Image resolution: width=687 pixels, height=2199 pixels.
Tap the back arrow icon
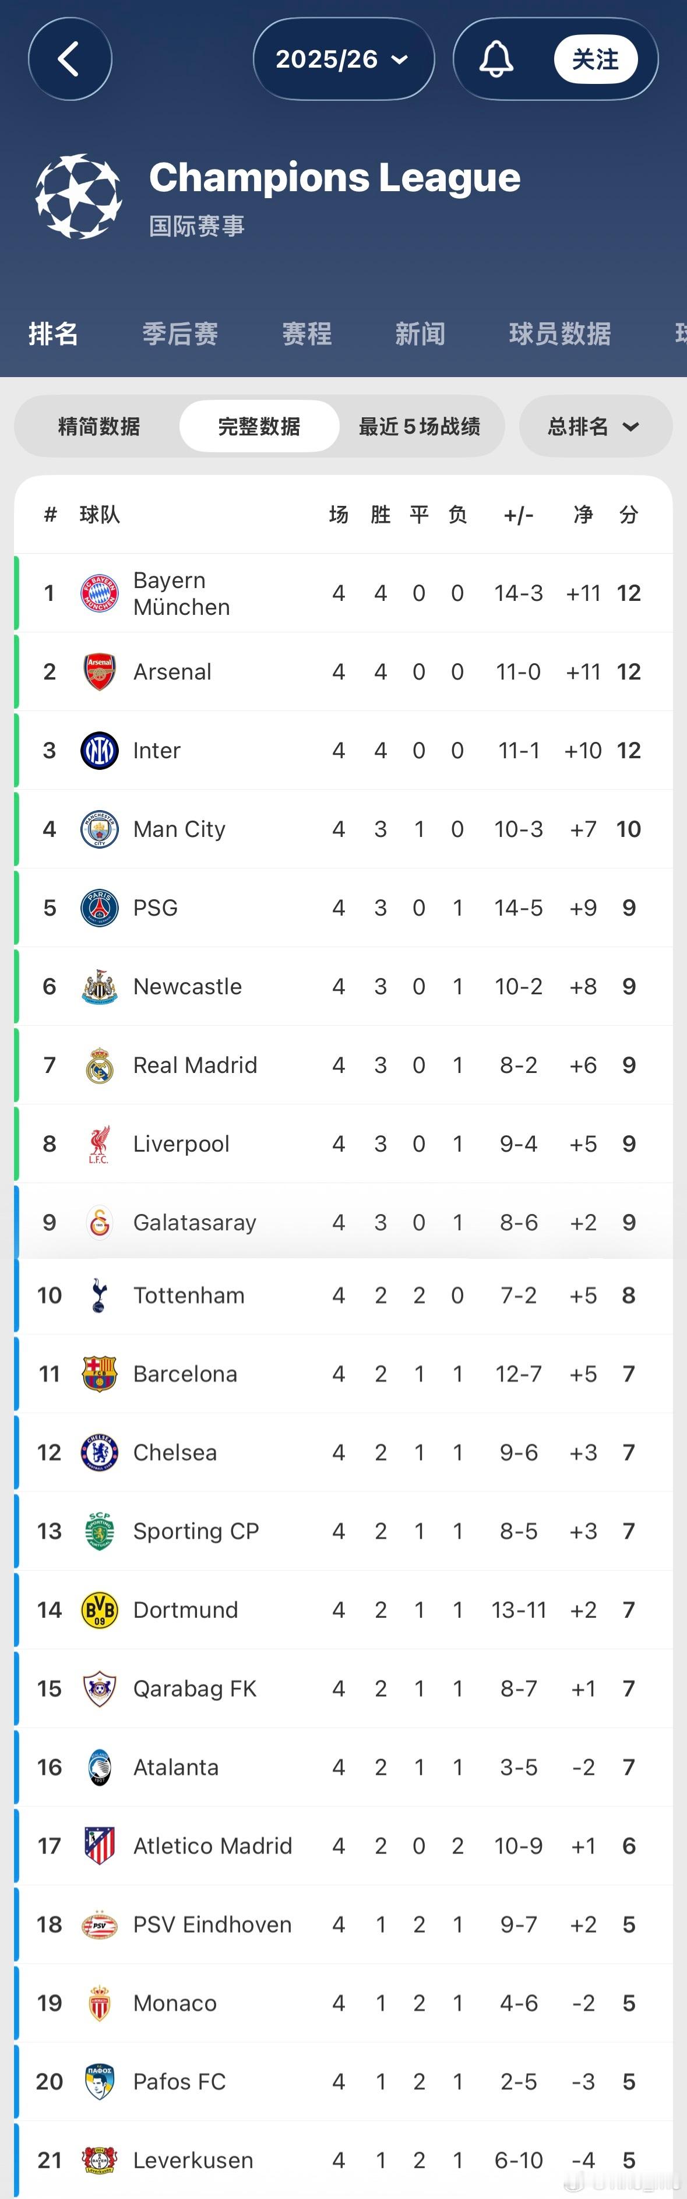pos(69,60)
